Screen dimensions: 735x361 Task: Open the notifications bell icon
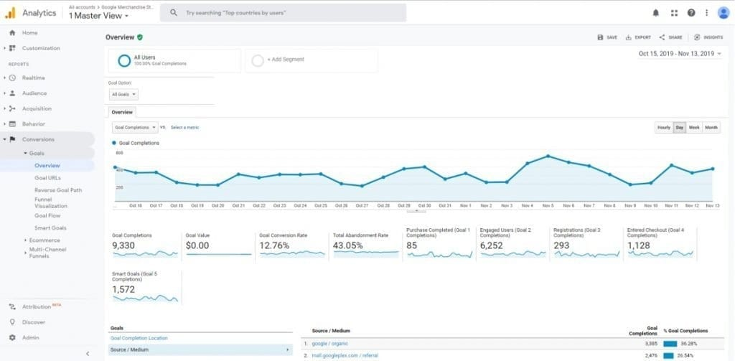[656, 13]
